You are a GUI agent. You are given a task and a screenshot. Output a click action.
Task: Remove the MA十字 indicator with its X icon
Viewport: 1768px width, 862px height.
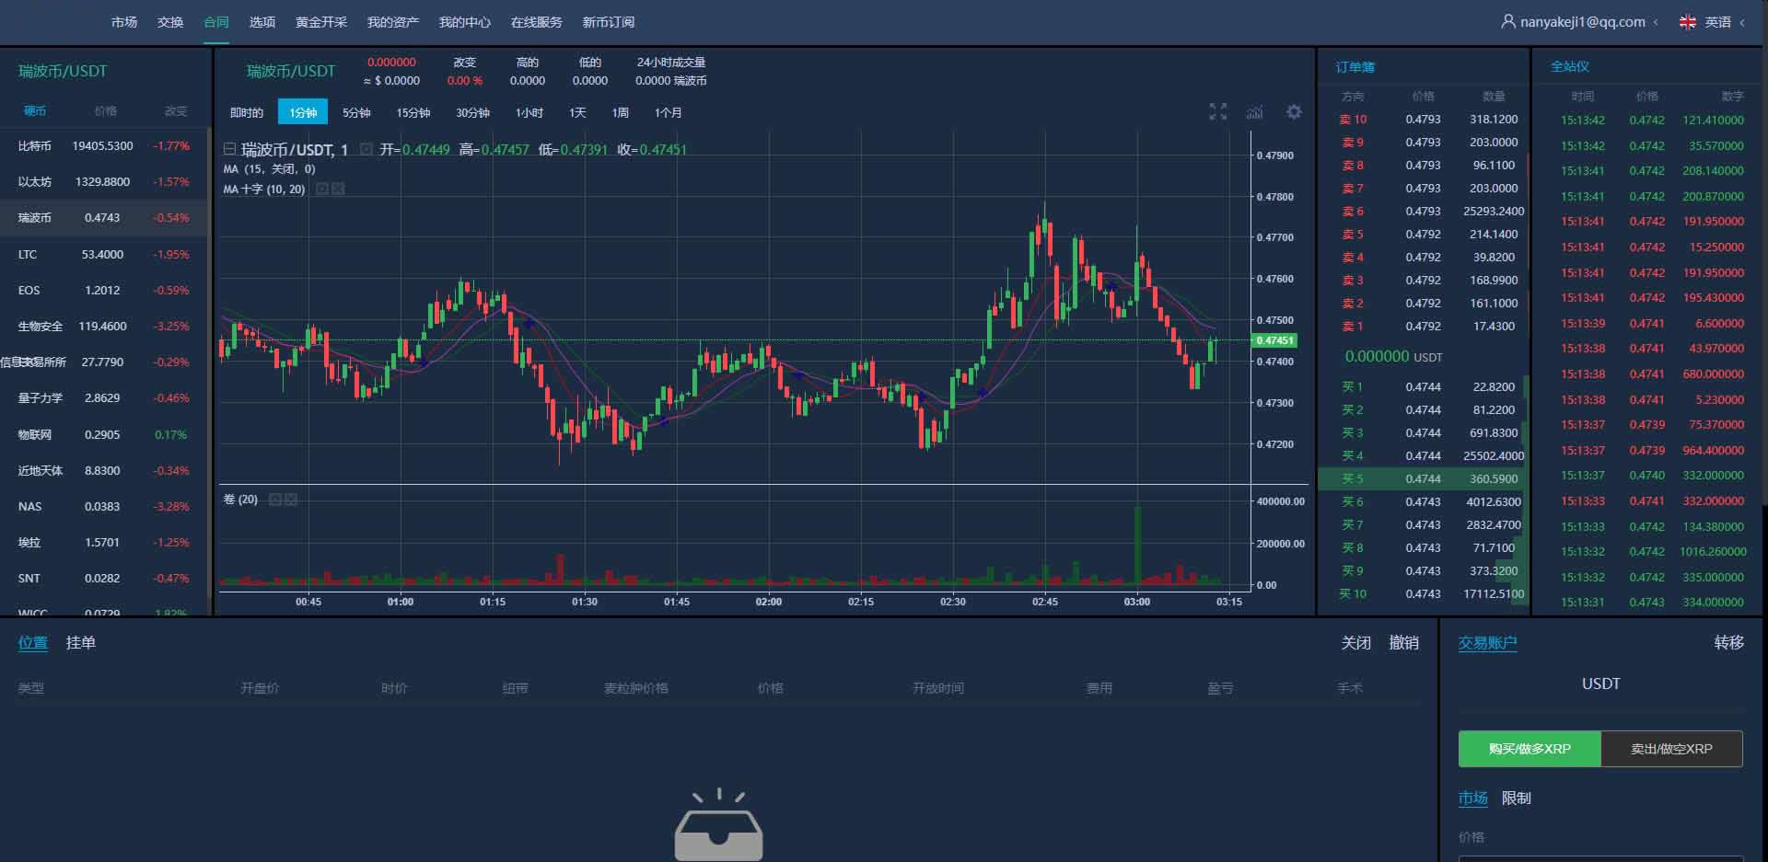coord(338,189)
